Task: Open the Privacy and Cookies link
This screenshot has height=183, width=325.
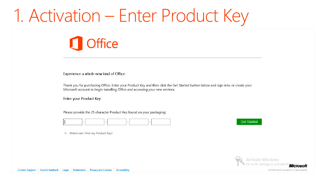Action: pos(101,170)
